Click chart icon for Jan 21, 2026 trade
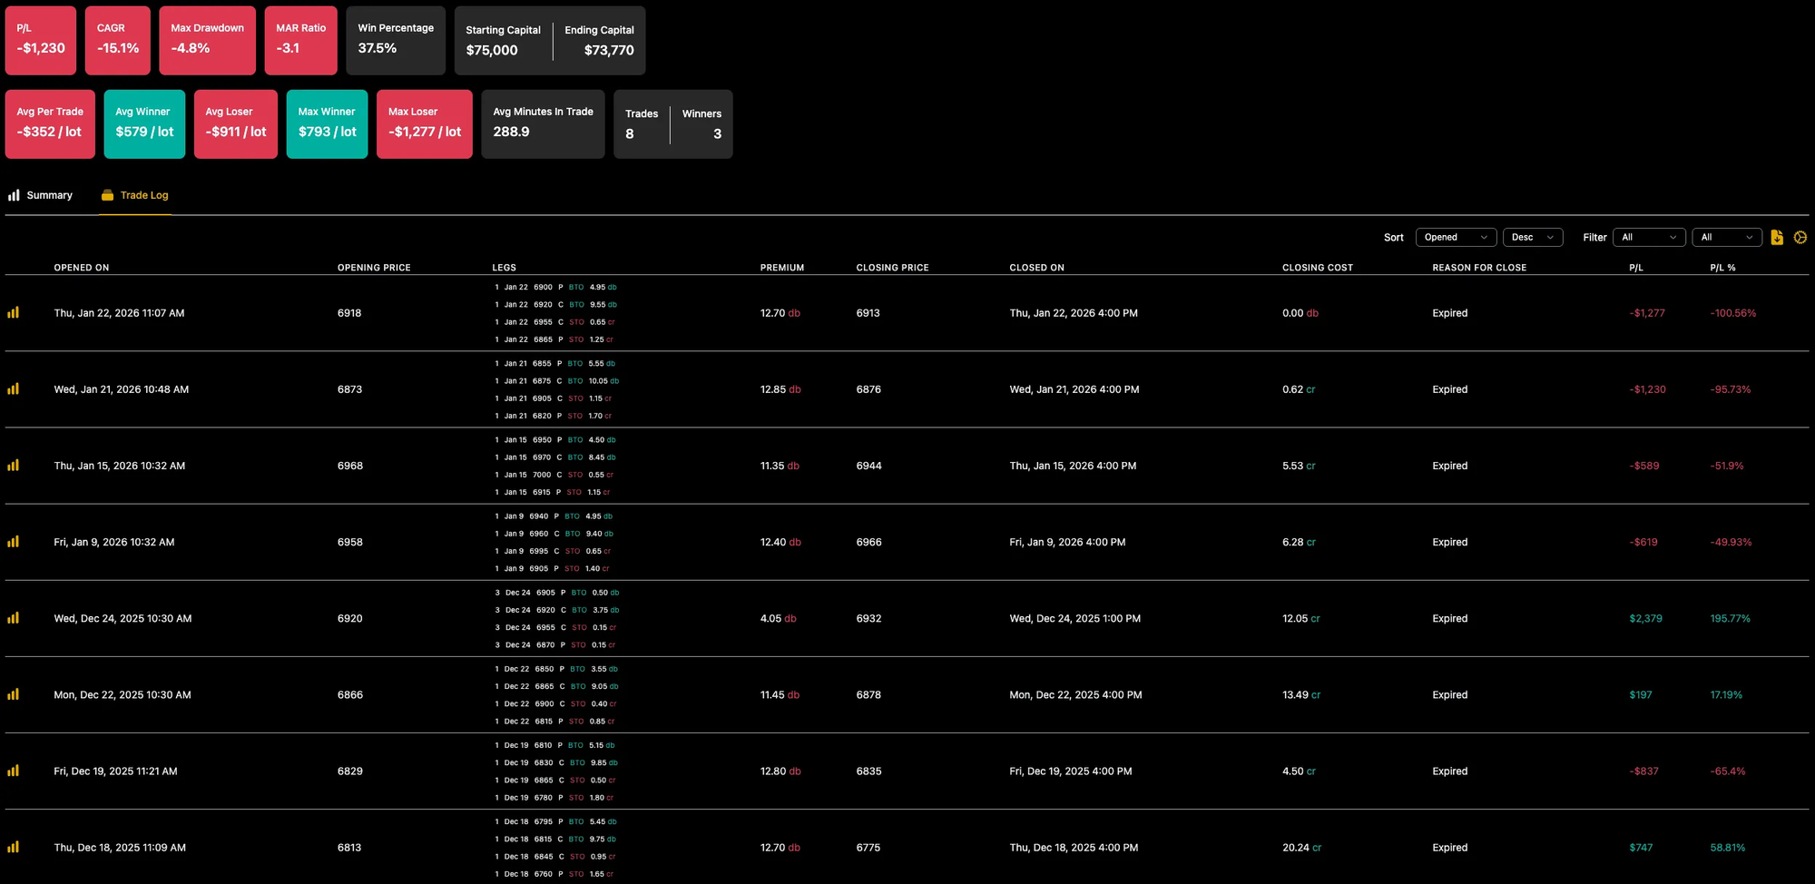The width and height of the screenshot is (1815, 884). coord(14,388)
